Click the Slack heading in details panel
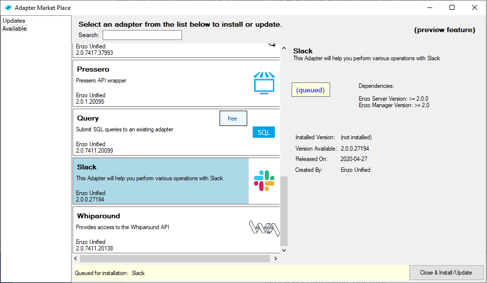 (303, 51)
